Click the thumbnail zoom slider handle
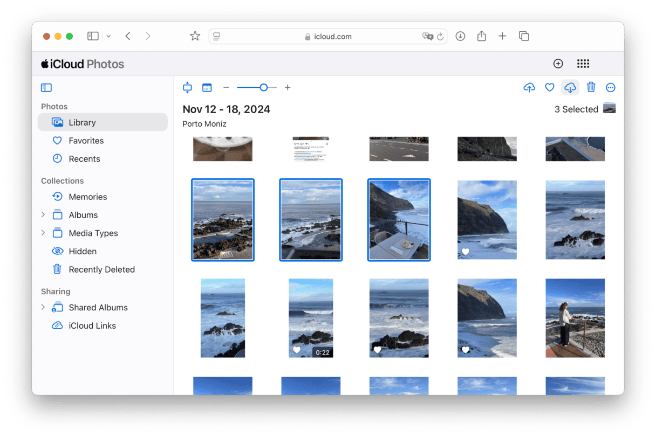Screen dimensions: 656x437 pos(263,88)
